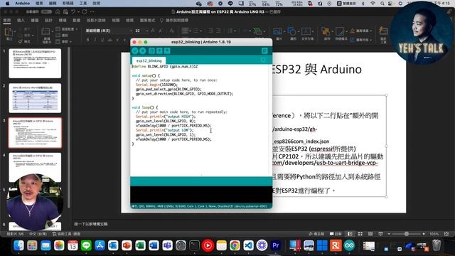Viewport: 455px width, 256px height.
Task: Open the Arduino IDE icon in the Dock
Action: 349,245
